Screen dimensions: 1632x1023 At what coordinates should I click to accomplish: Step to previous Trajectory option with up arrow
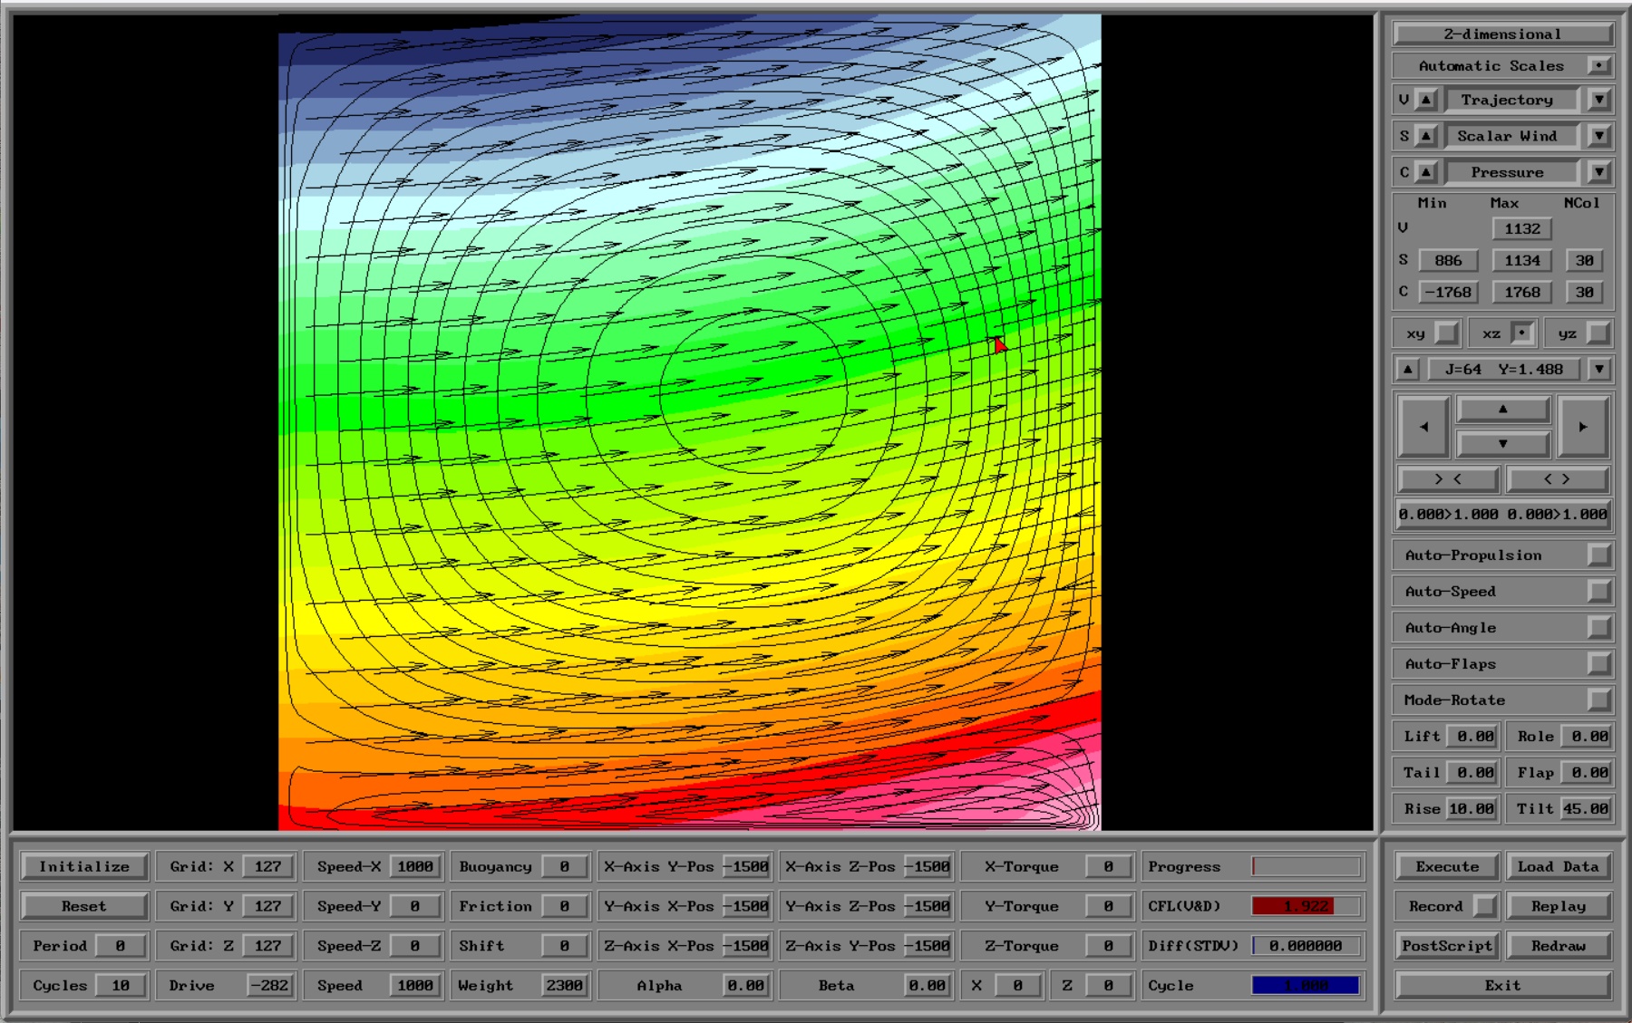(1426, 100)
